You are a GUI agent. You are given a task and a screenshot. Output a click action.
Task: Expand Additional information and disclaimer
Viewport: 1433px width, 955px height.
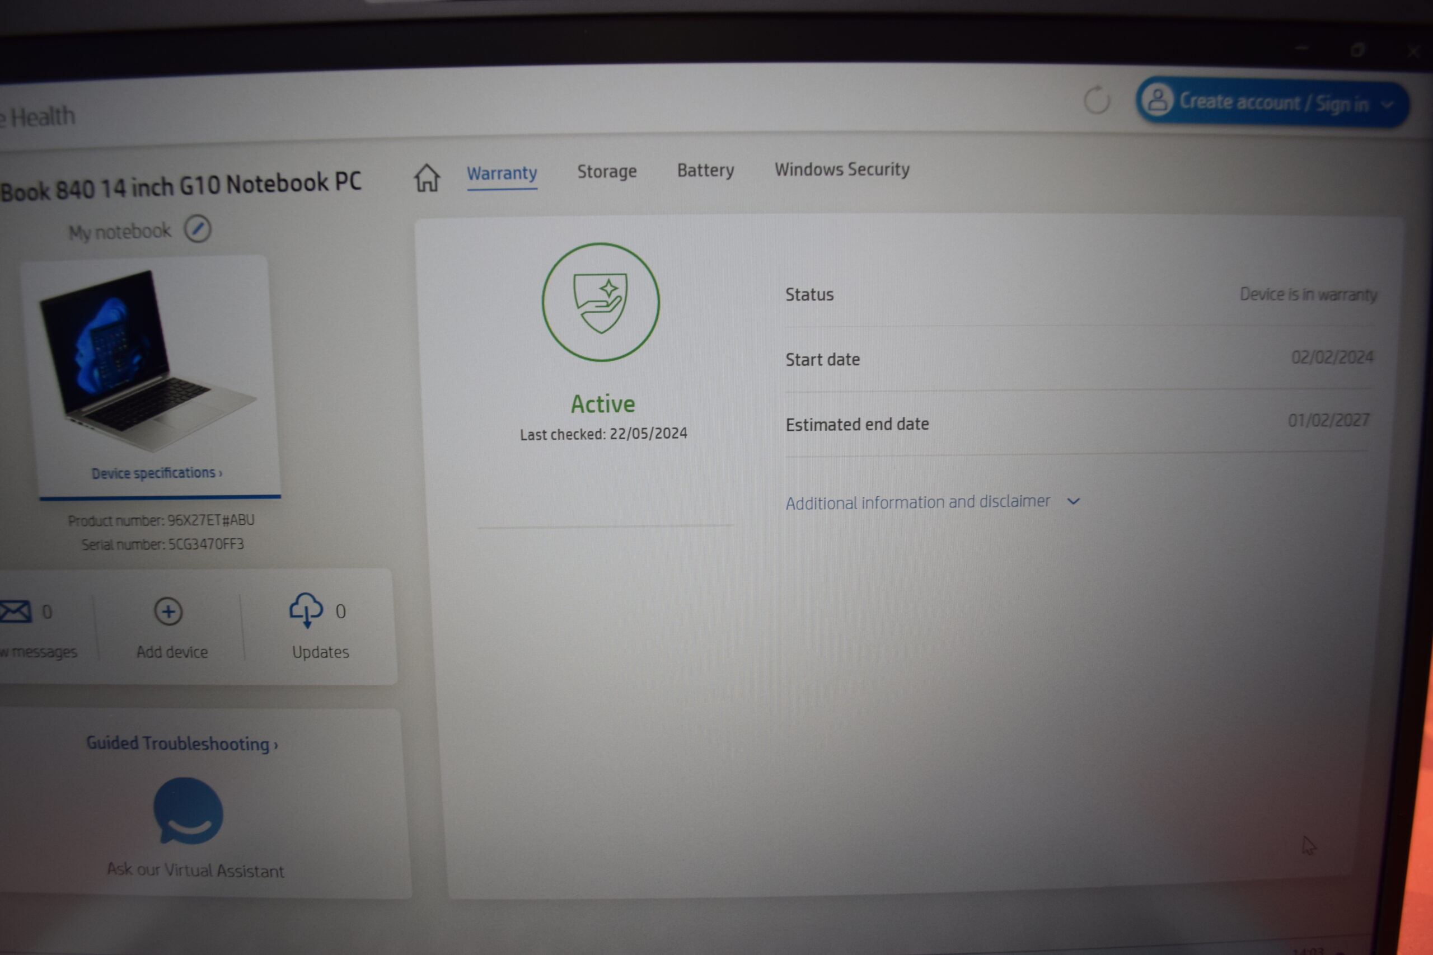(x=933, y=502)
